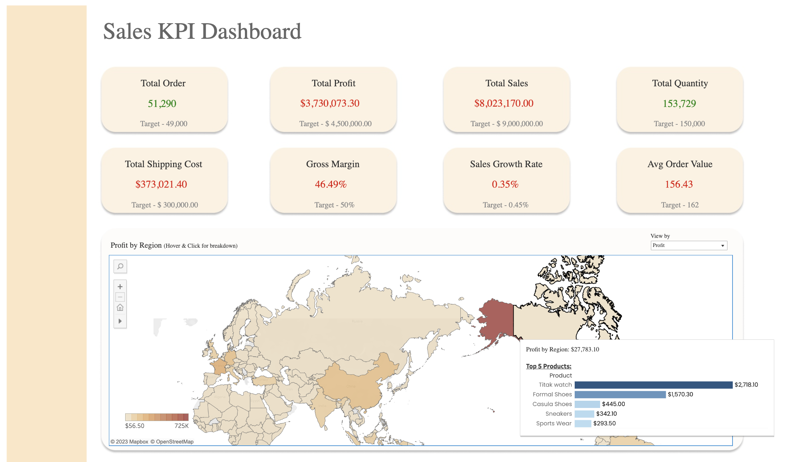Click the Titak watch bar
Screen dimensions: 804x462
653,385
